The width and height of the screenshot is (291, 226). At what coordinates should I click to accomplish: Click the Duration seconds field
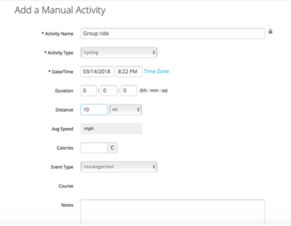coord(129,91)
